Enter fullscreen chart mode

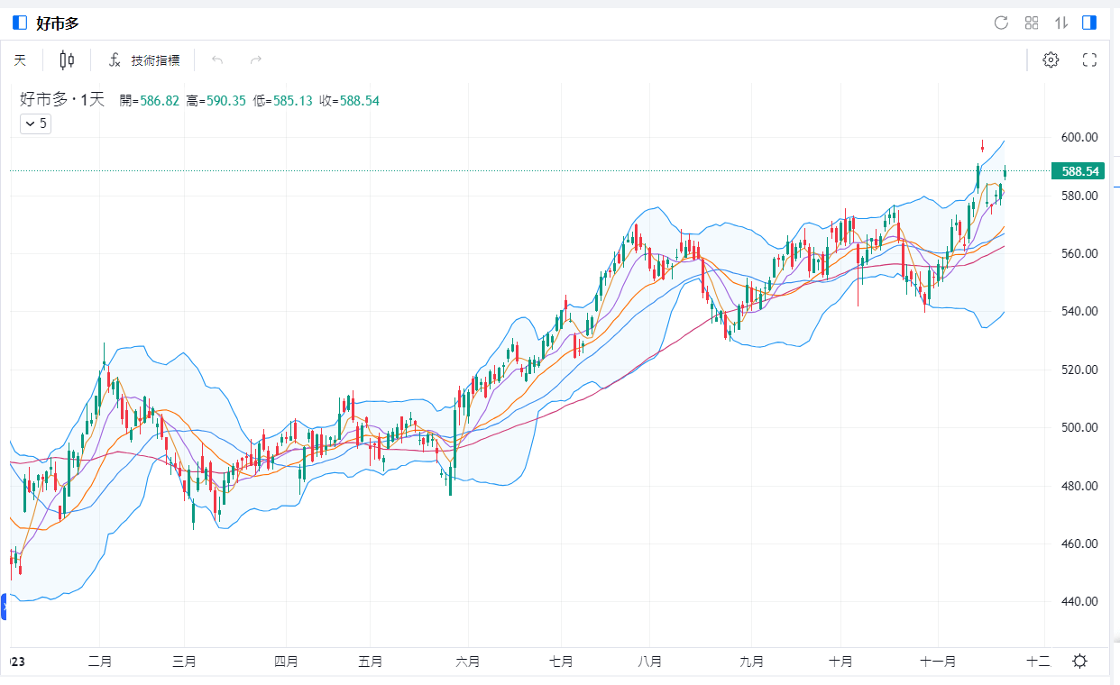click(x=1089, y=60)
